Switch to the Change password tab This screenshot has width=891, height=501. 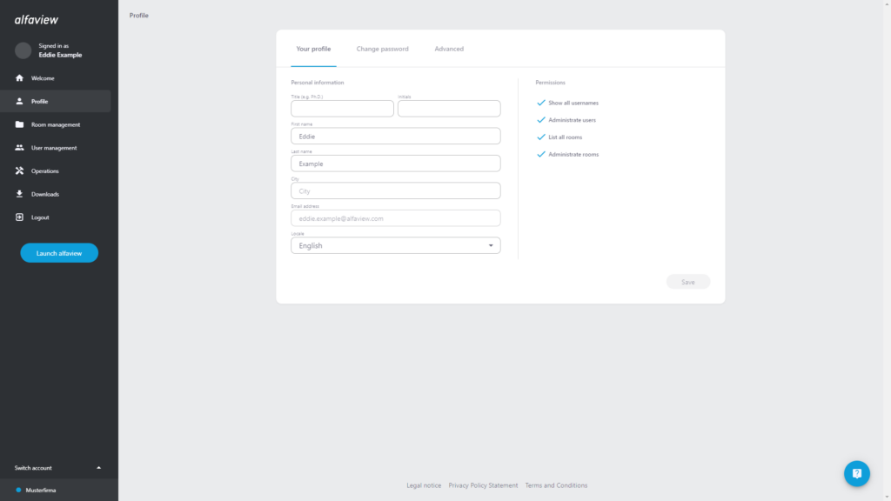click(382, 49)
